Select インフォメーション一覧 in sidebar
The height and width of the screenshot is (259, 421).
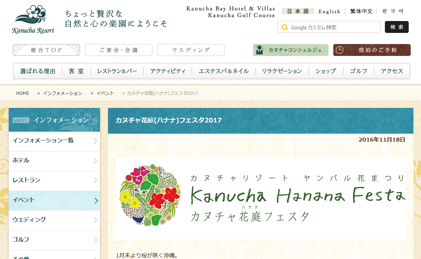pyautogui.click(x=54, y=141)
